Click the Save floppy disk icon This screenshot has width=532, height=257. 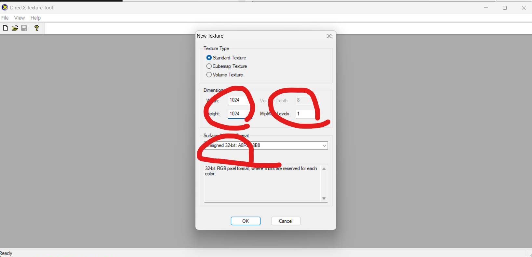[x=24, y=28]
